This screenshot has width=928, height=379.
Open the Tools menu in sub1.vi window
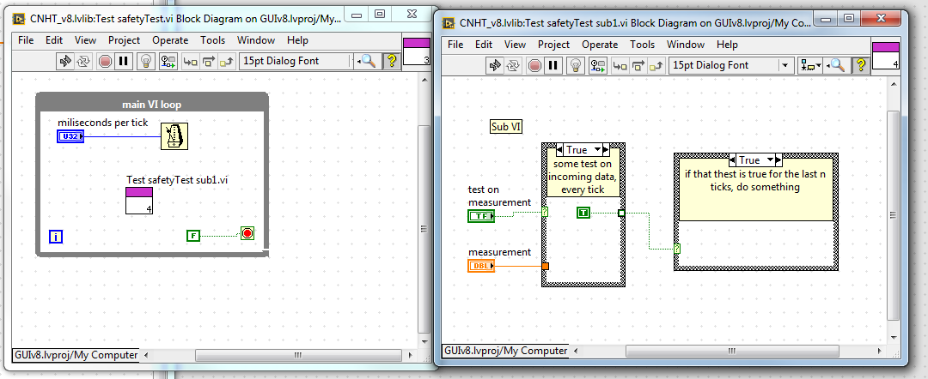click(x=642, y=45)
